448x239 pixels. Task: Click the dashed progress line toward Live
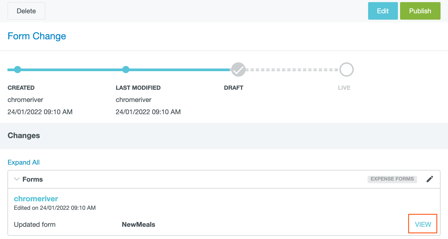(x=292, y=70)
